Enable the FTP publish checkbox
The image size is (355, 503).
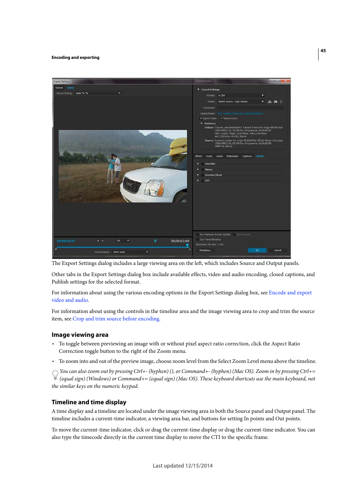point(202,180)
